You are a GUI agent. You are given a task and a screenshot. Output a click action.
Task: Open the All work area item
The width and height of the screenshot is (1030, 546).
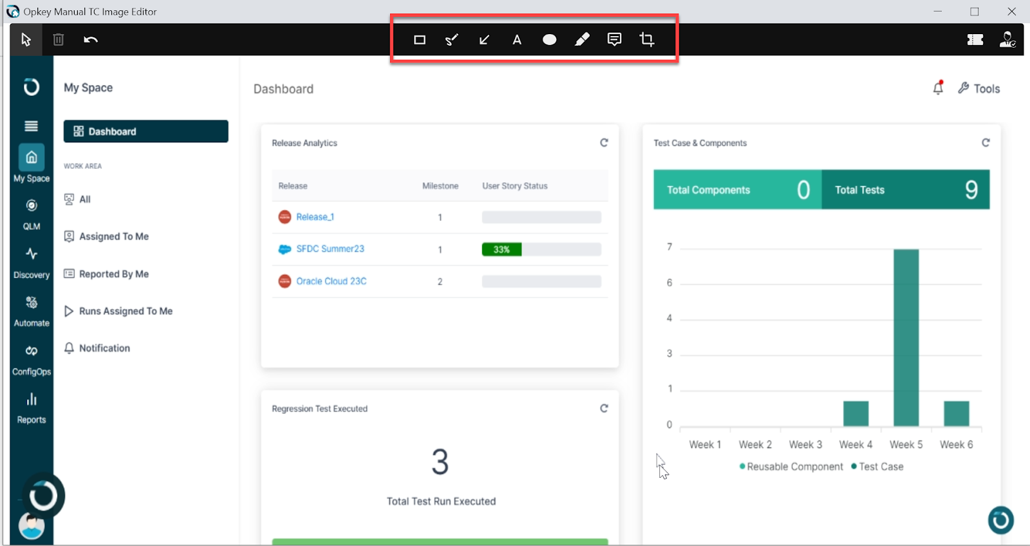pyautogui.click(x=77, y=200)
